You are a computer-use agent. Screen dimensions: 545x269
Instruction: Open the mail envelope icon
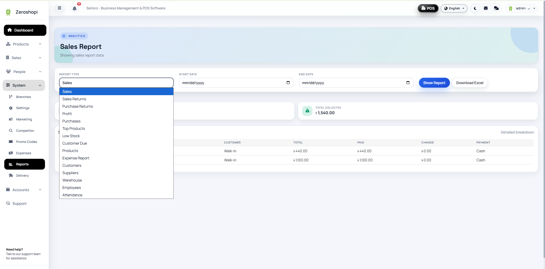[x=486, y=9]
